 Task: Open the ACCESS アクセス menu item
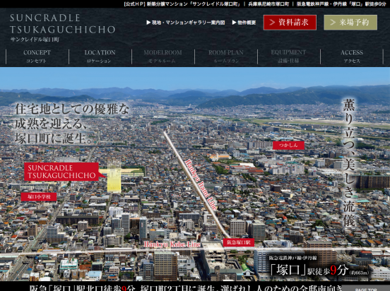[x=352, y=57]
